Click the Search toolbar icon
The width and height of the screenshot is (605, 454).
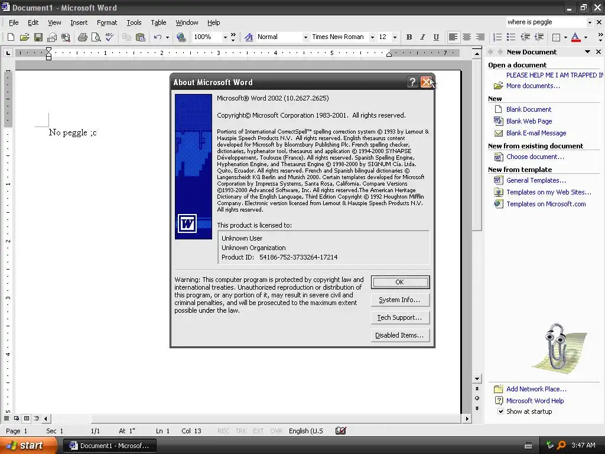(66, 37)
